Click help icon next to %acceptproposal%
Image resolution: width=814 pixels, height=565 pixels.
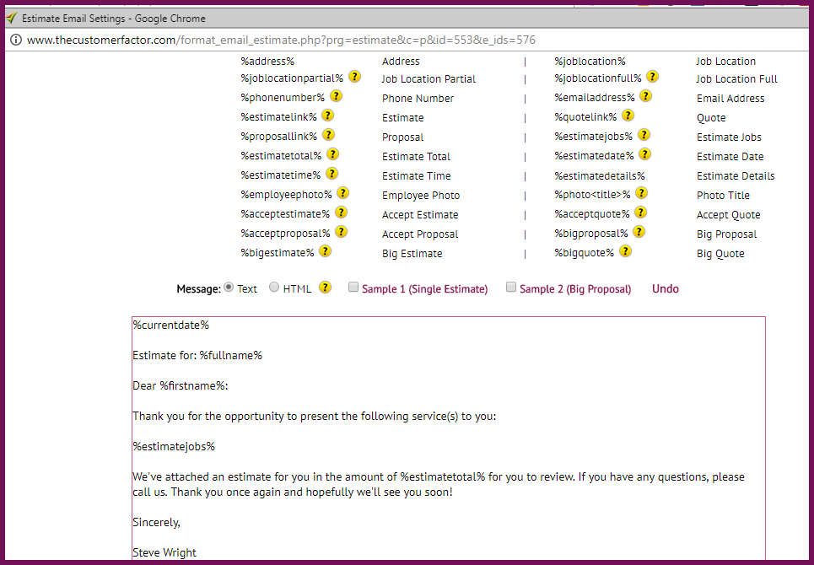pyautogui.click(x=341, y=232)
